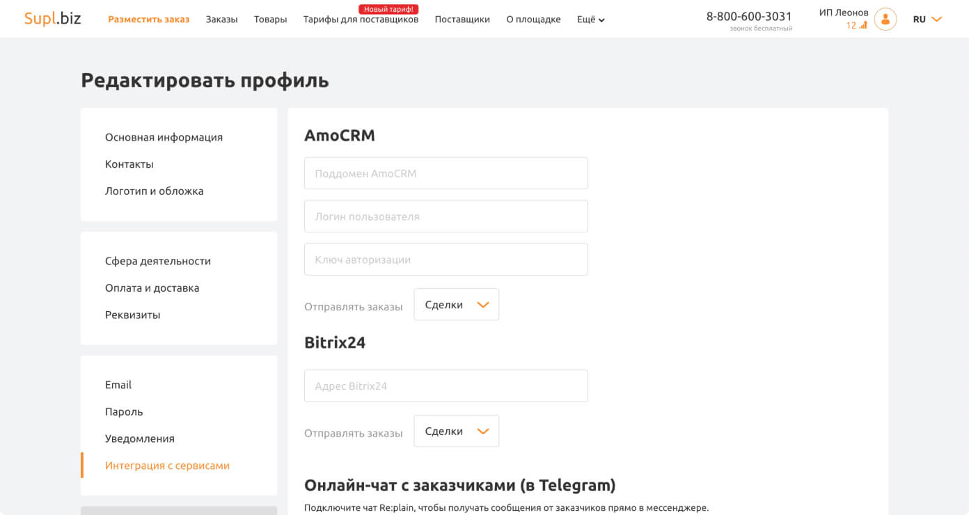This screenshot has height=515, width=969.
Task: Open the user profile avatar icon
Action: click(x=885, y=19)
